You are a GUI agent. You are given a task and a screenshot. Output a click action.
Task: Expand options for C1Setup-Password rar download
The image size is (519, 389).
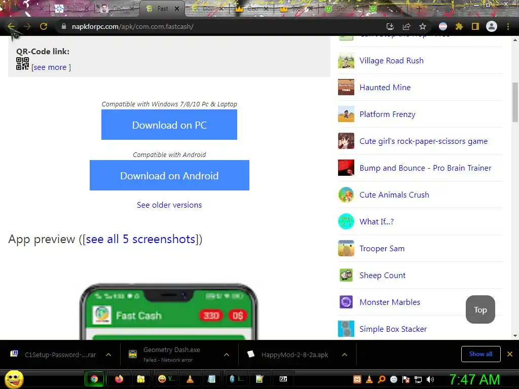point(108,355)
